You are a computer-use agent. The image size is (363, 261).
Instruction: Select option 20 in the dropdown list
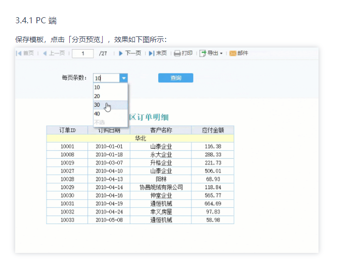point(110,96)
